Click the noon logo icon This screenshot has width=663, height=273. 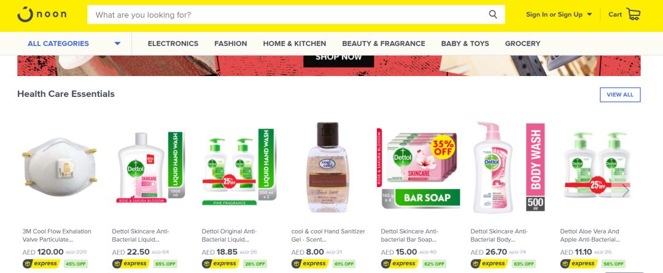pyautogui.click(x=25, y=14)
